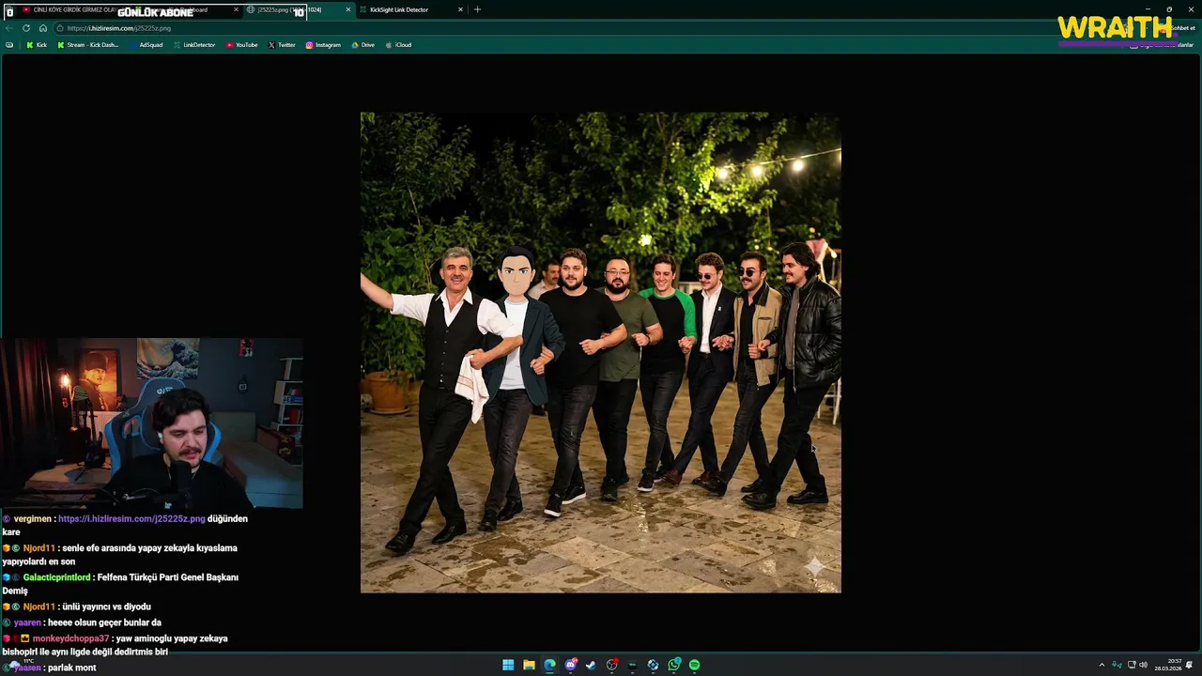Image resolution: width=1202 pixels, height=676 pixels.
Task: Go back to the previous page
Action: point(9,28)
